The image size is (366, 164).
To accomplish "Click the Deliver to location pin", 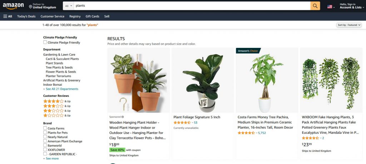I will [30, 7].
